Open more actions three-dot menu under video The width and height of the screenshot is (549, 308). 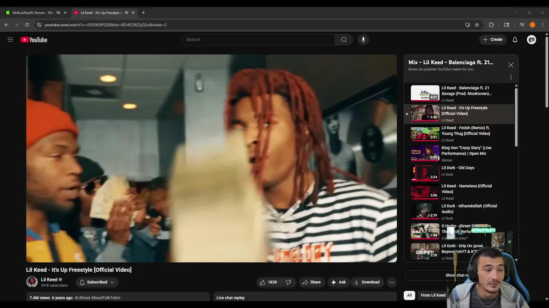coord(392,282)
